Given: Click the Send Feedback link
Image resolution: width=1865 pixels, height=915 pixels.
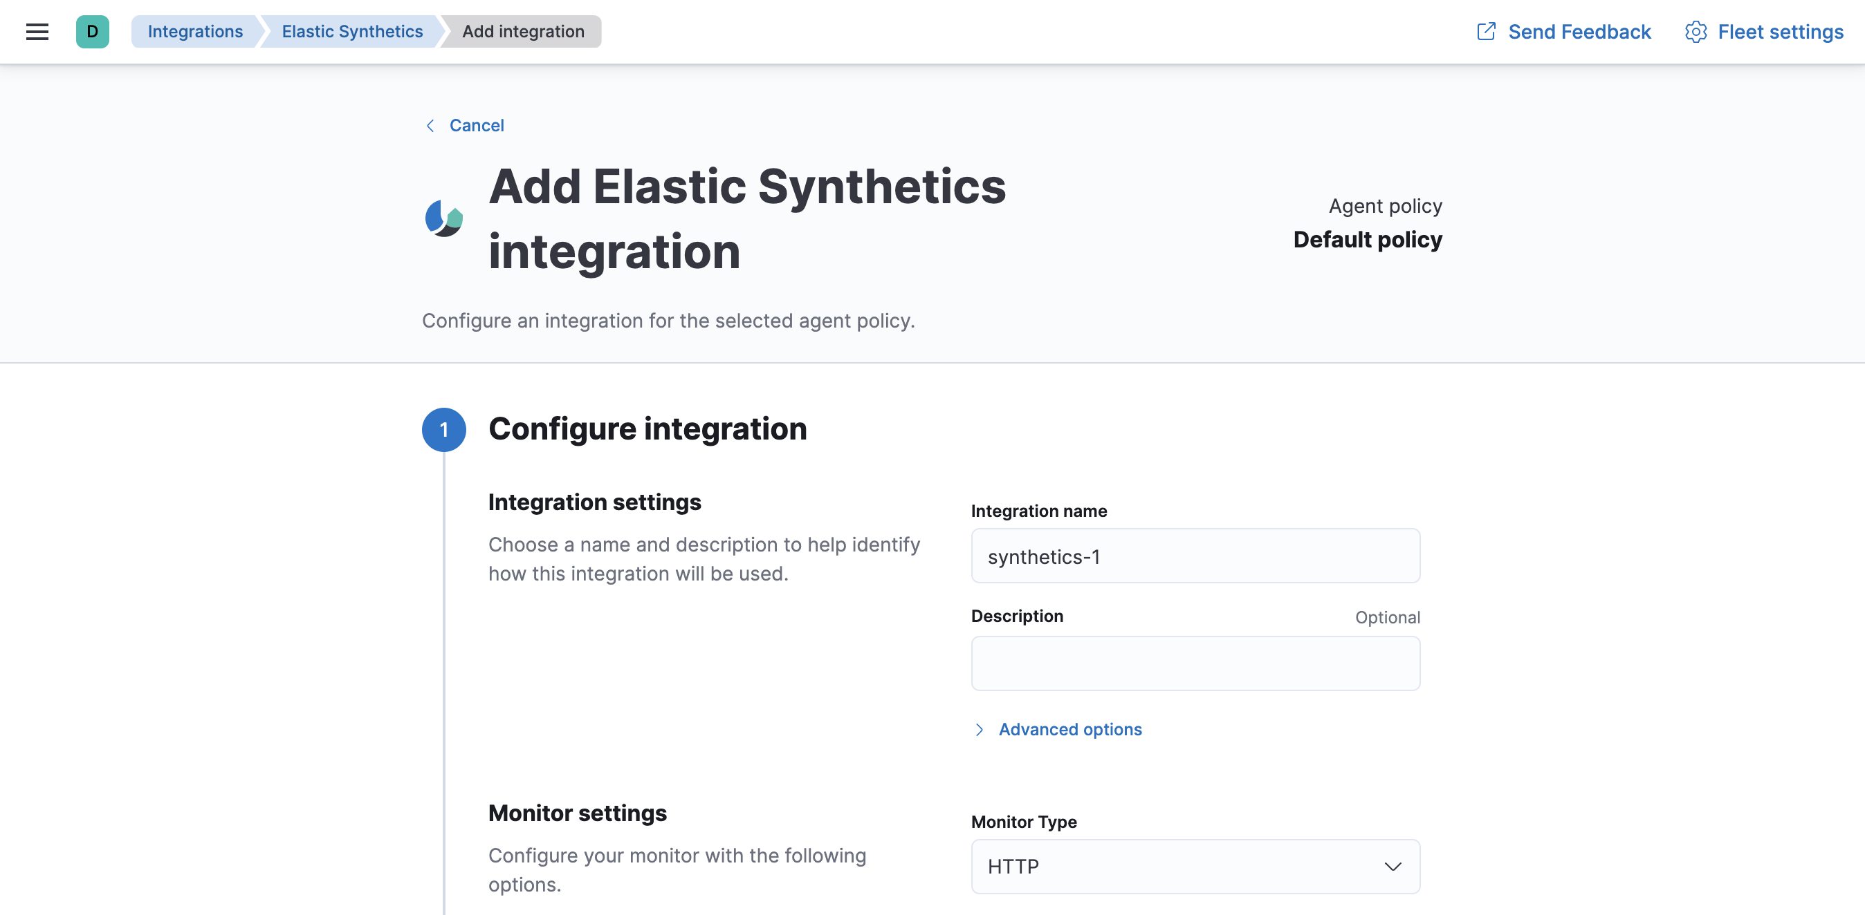Looking at the screenshot, I should (1564, 31).
